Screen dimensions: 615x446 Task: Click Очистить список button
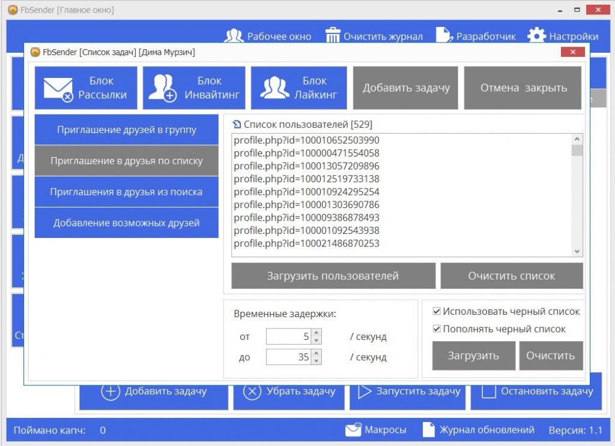512,276
